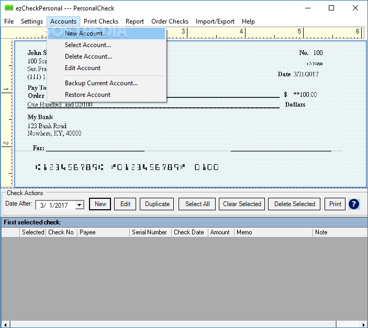Click the Payee column header

tap(103, 232)
